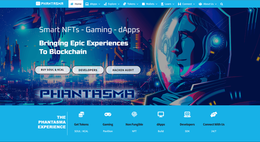
Task: Select the Home tab in navigation
Action: pos(76,4)
